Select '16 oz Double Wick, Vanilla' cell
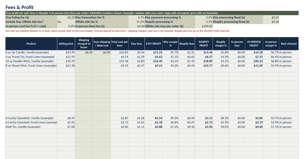This screenshot has width=304, height=159. [31, 61]
